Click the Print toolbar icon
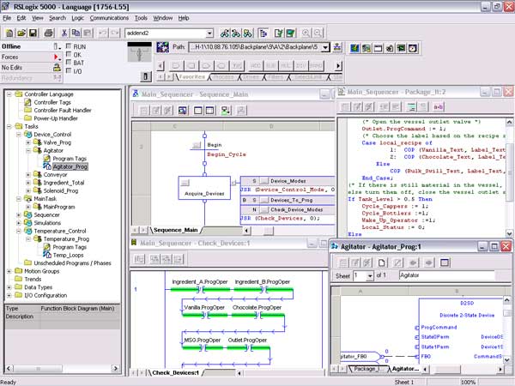This screenshot has width=515, height=386. coord(49,33)
